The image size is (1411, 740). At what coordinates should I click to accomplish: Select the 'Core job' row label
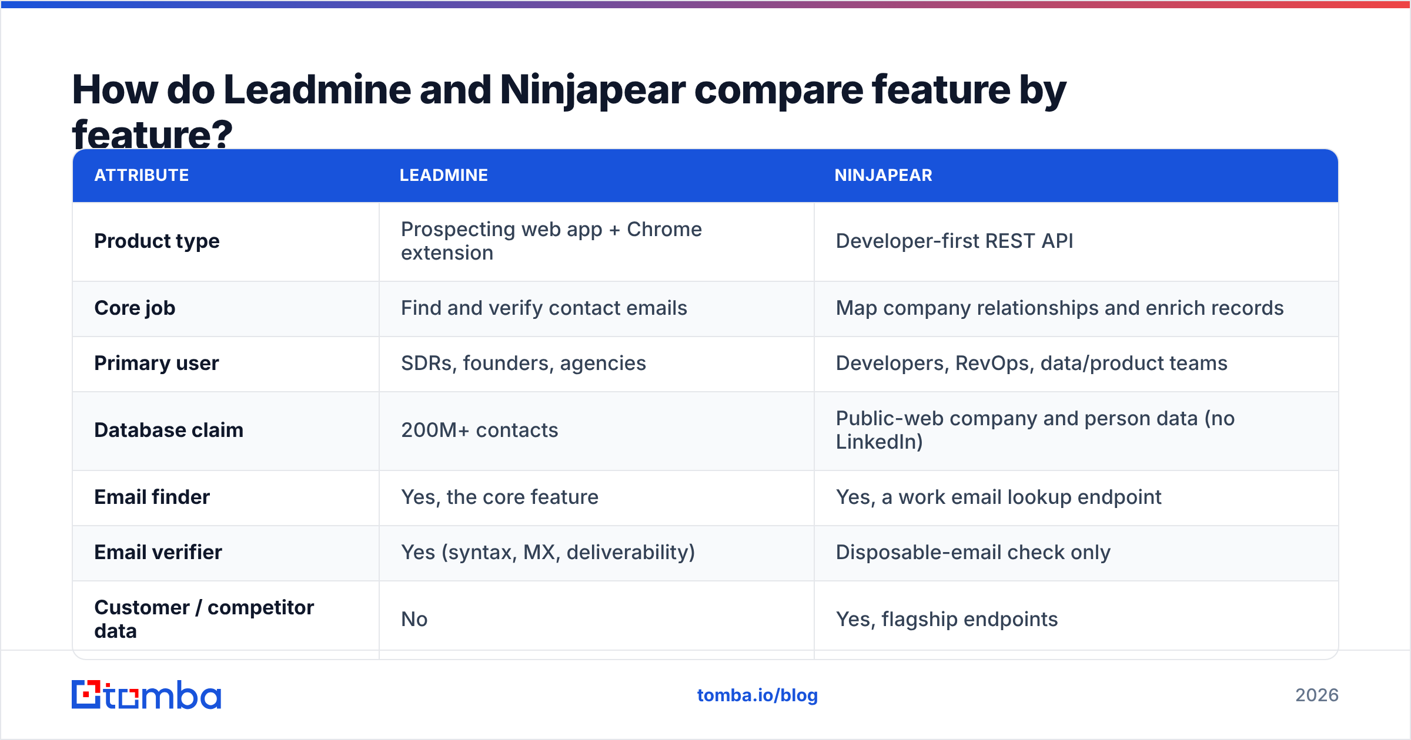click(x=135, y=308)
